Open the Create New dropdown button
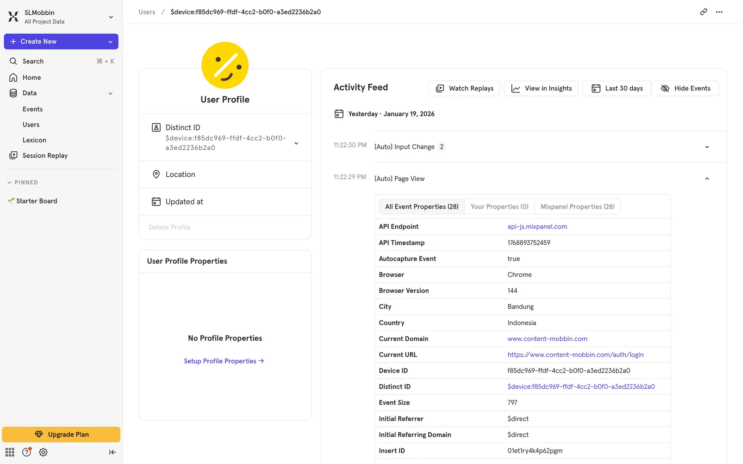Image resolution: width=743 pixels, height=464 pixels. 61,41
